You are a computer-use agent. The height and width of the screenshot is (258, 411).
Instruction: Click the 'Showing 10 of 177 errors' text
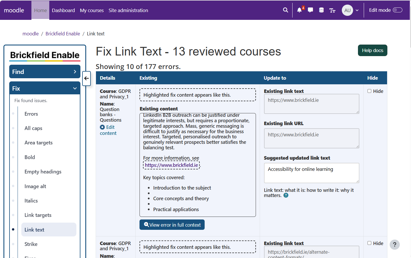pos(138,66)
